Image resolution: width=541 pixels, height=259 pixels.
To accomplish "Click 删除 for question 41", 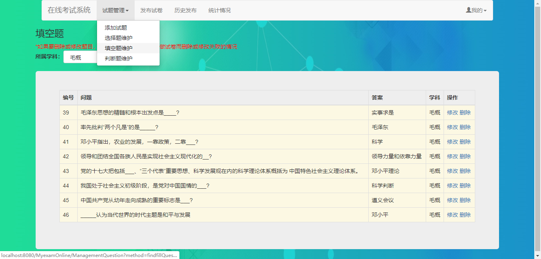I will point(465,142).
